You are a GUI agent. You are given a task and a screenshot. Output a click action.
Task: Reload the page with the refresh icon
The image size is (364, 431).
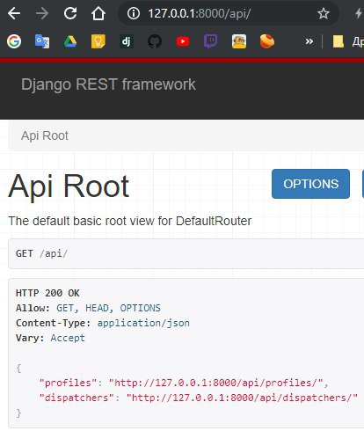tap(70, 13)
